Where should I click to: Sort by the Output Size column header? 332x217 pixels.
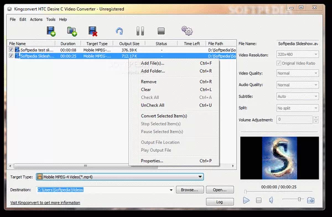tap(129, 44)
